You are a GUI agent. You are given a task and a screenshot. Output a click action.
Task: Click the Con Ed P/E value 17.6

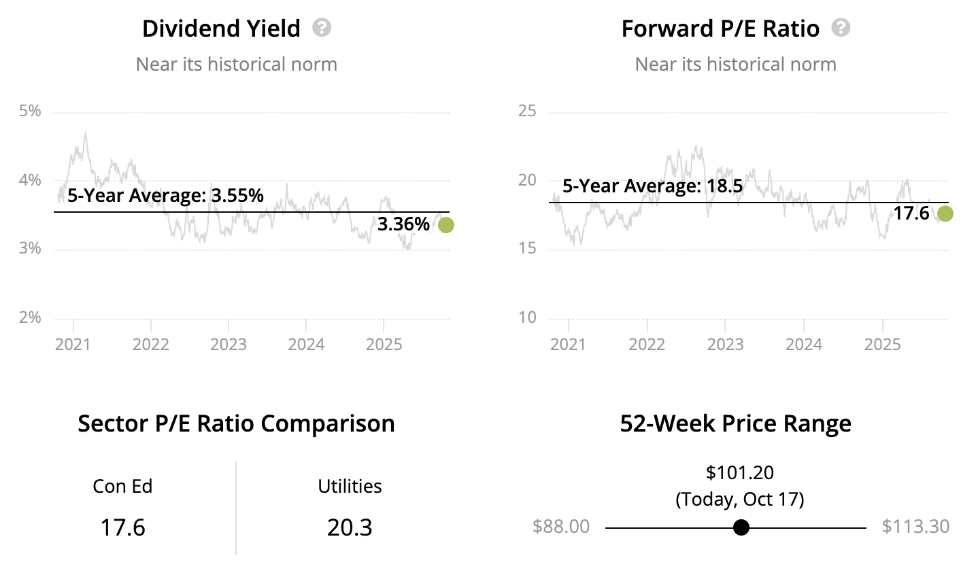coord(122,527)
